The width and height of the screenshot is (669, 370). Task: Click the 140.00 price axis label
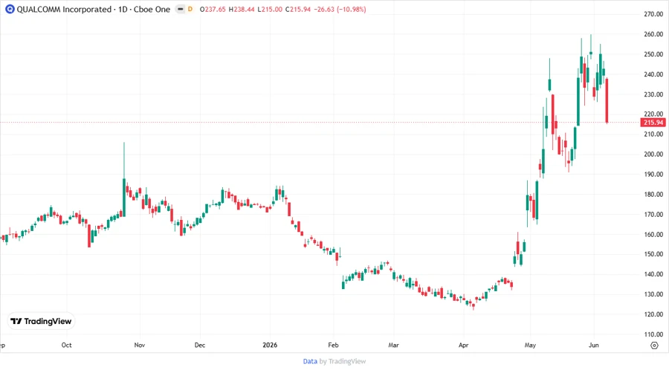point(653,274)
